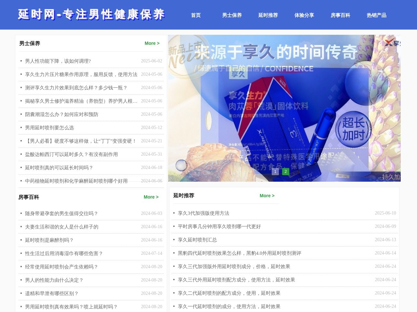
Task: Click the 房事百科 panel heading
Action: pos(29,197)
